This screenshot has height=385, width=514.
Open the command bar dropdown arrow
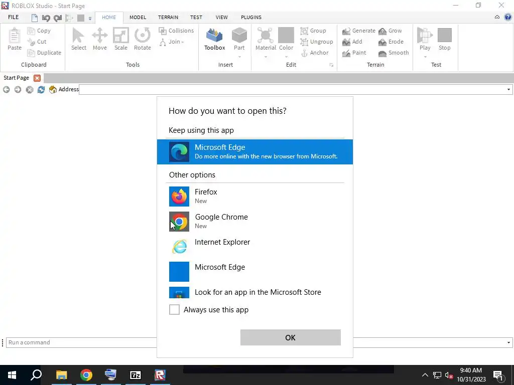508,342
